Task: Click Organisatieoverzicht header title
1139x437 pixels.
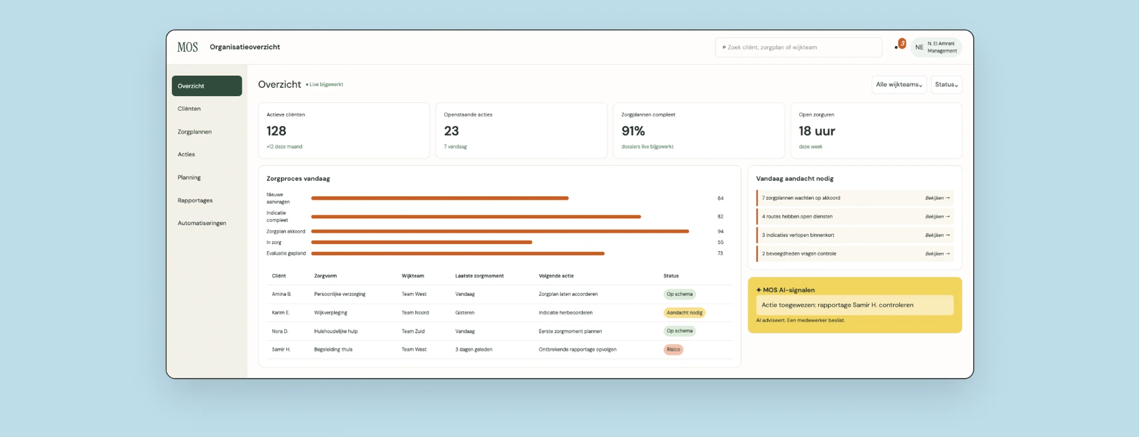Action: point(245,47)
